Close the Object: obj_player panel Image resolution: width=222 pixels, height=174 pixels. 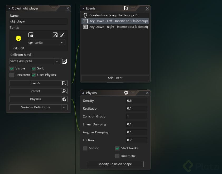68,8
